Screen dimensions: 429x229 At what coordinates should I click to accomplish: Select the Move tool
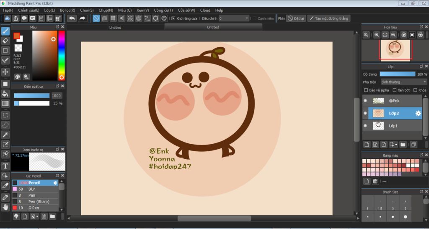pos(5,72)
